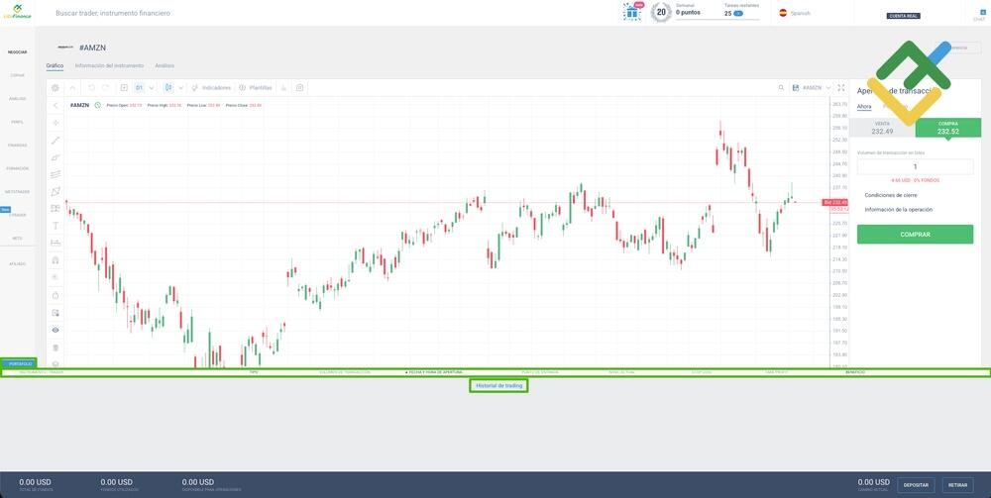The image size is (991, 498).
Task: Select the D1 timeframe button
Action: pyautogui.click(x=139, y=88)
